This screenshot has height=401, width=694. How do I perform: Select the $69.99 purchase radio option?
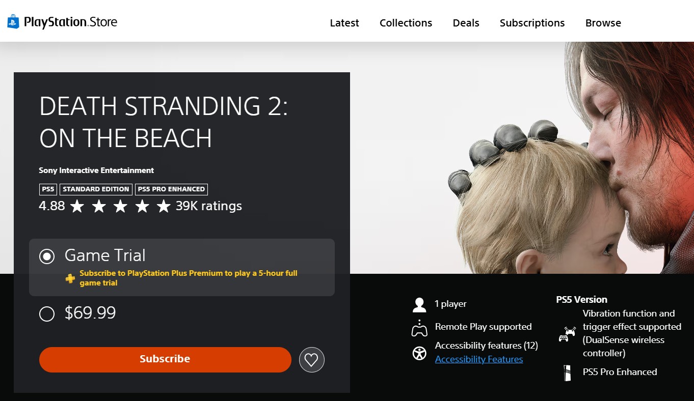click(x=47, y=314)
